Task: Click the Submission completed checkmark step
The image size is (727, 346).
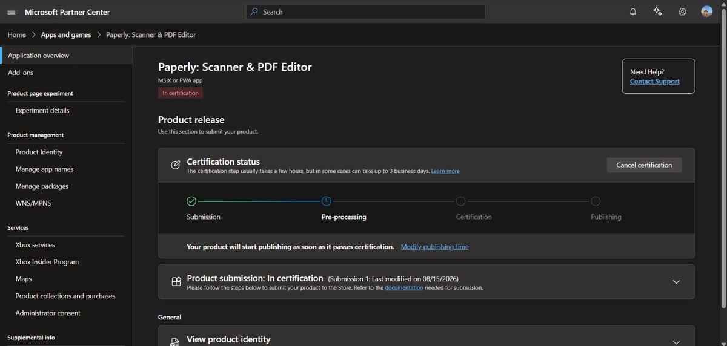Action: click(191, 201)
